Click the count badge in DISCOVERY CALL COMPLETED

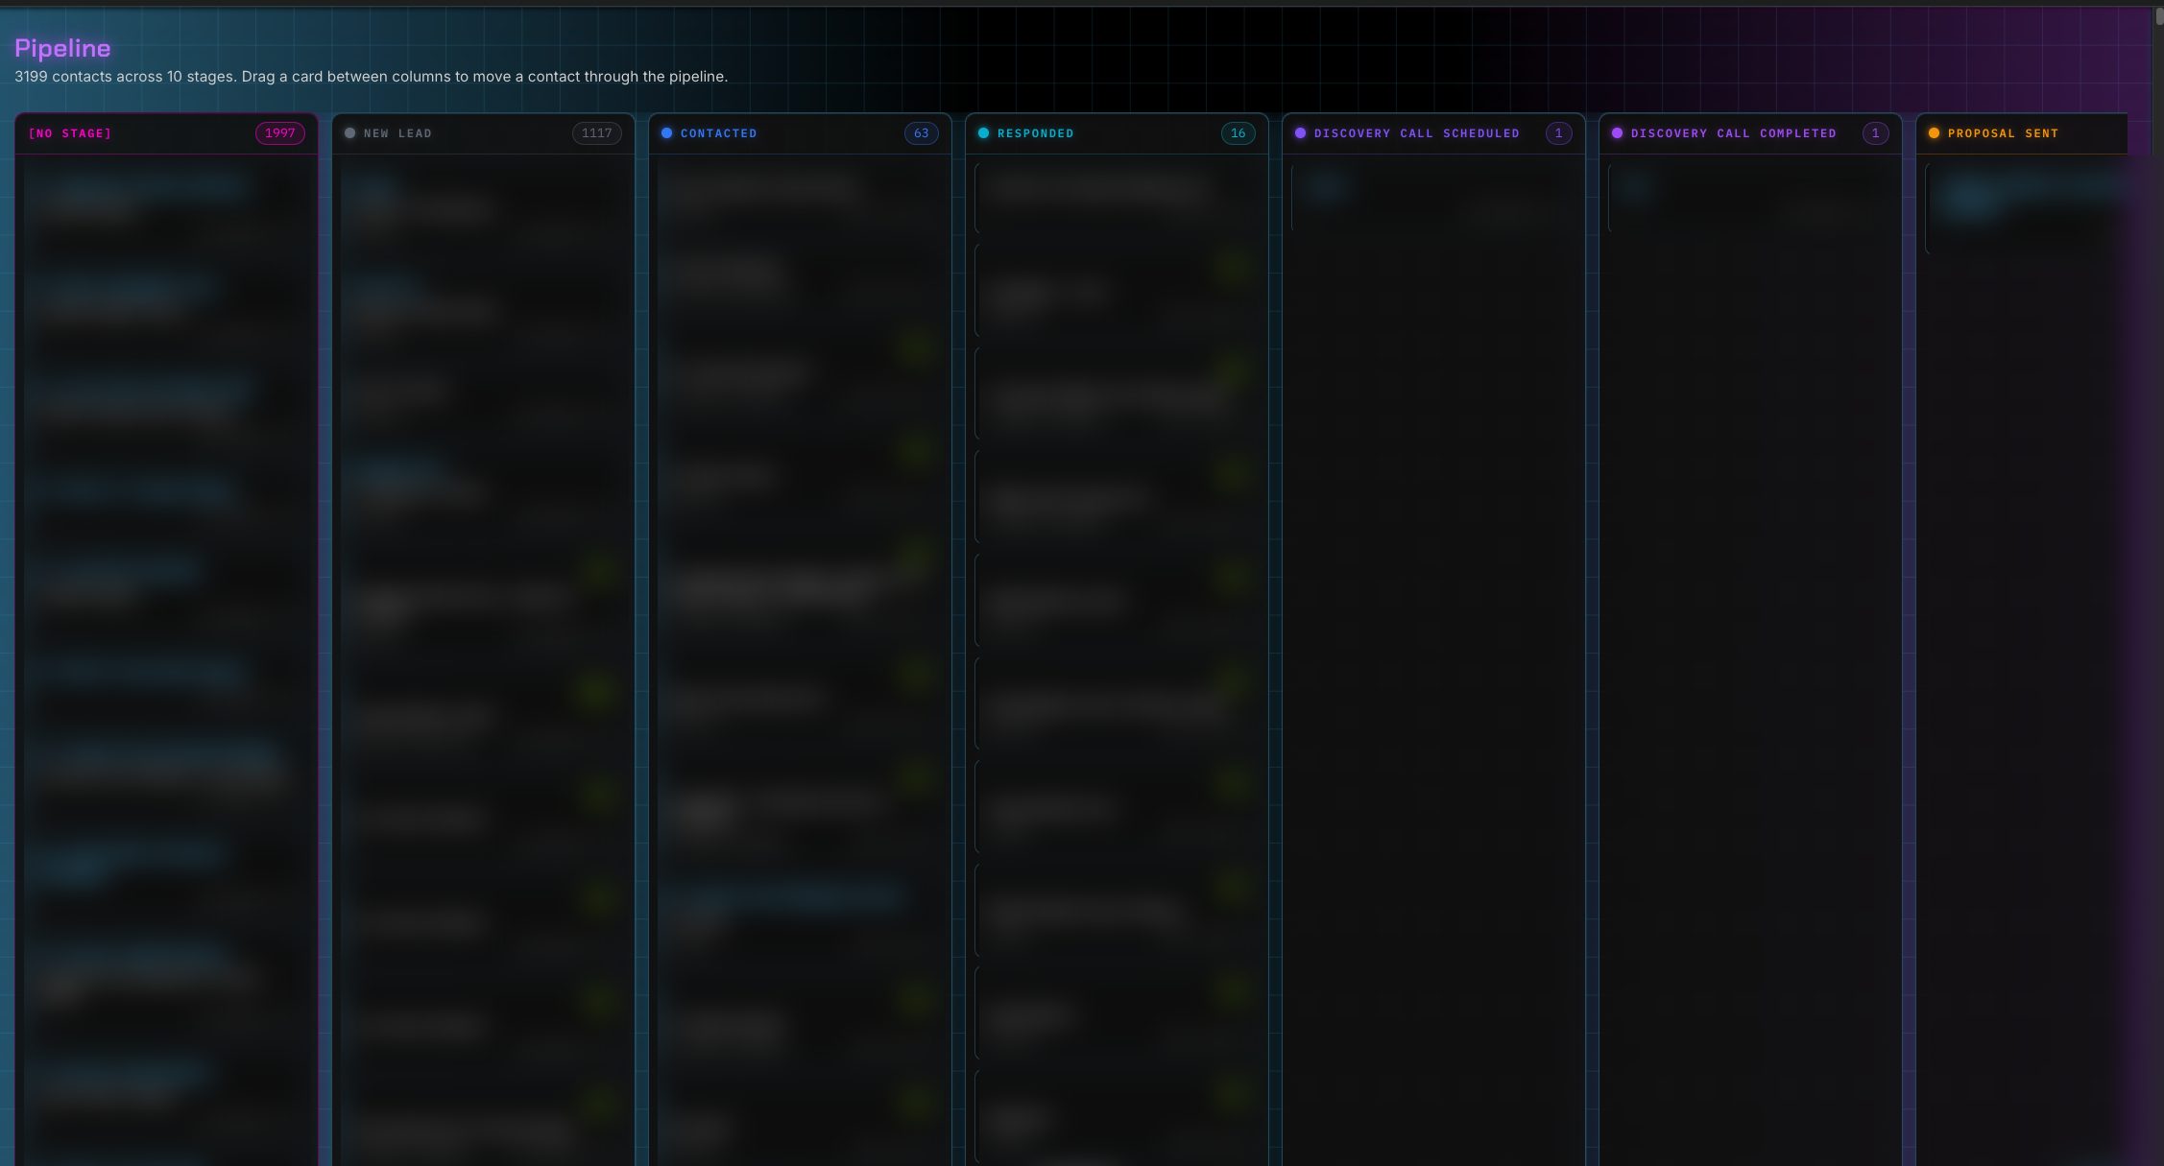tap(1876, 133)
